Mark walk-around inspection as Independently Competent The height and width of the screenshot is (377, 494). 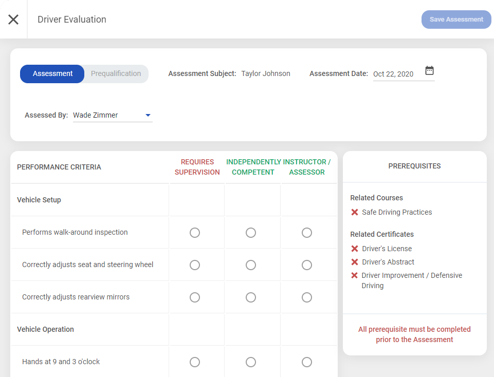coord(251,233)
